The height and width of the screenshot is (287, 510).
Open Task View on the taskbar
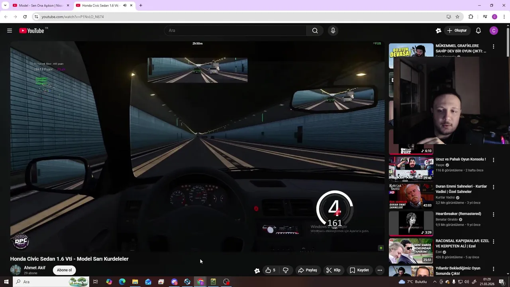tap(96, 282)
